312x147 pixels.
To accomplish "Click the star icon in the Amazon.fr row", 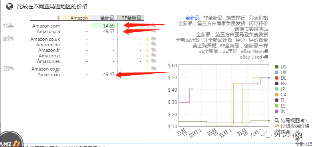I will click(147, 50).
